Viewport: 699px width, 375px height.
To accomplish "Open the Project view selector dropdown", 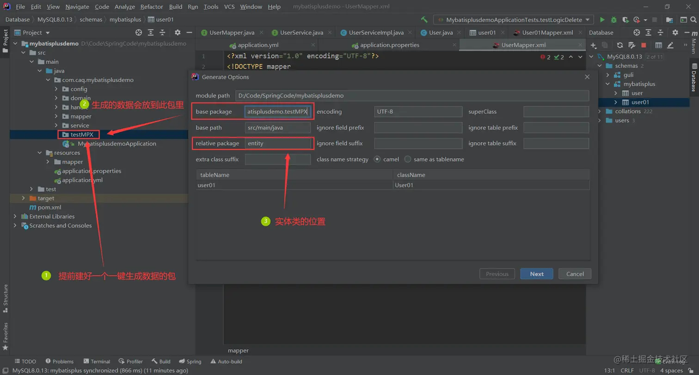I will pyautogui.click(x=32, y=32).
